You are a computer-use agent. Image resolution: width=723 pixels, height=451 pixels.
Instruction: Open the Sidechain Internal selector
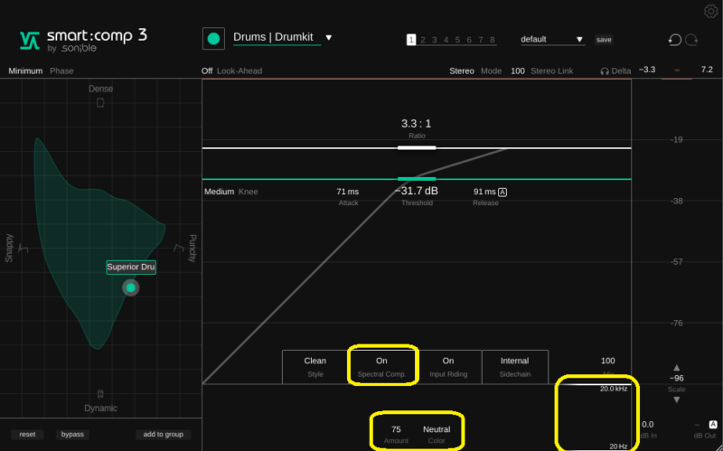pyautogui.click(x=514, y=366)
